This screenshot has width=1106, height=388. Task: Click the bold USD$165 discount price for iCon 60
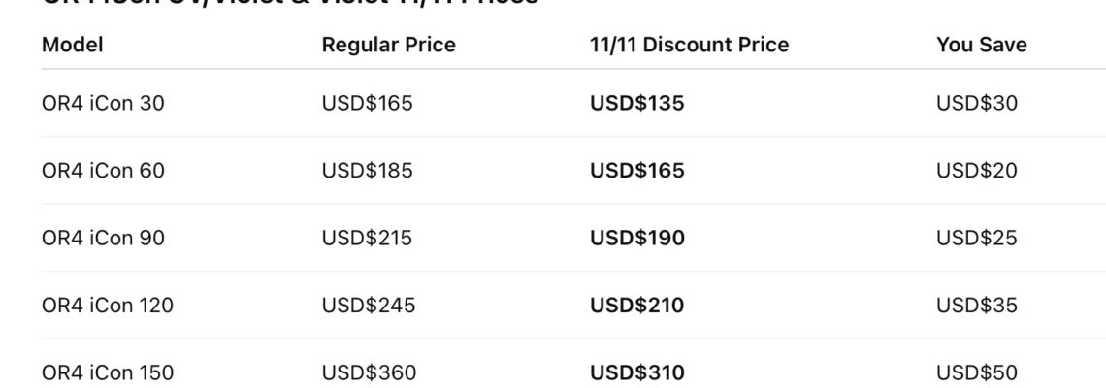coord(636,171)
